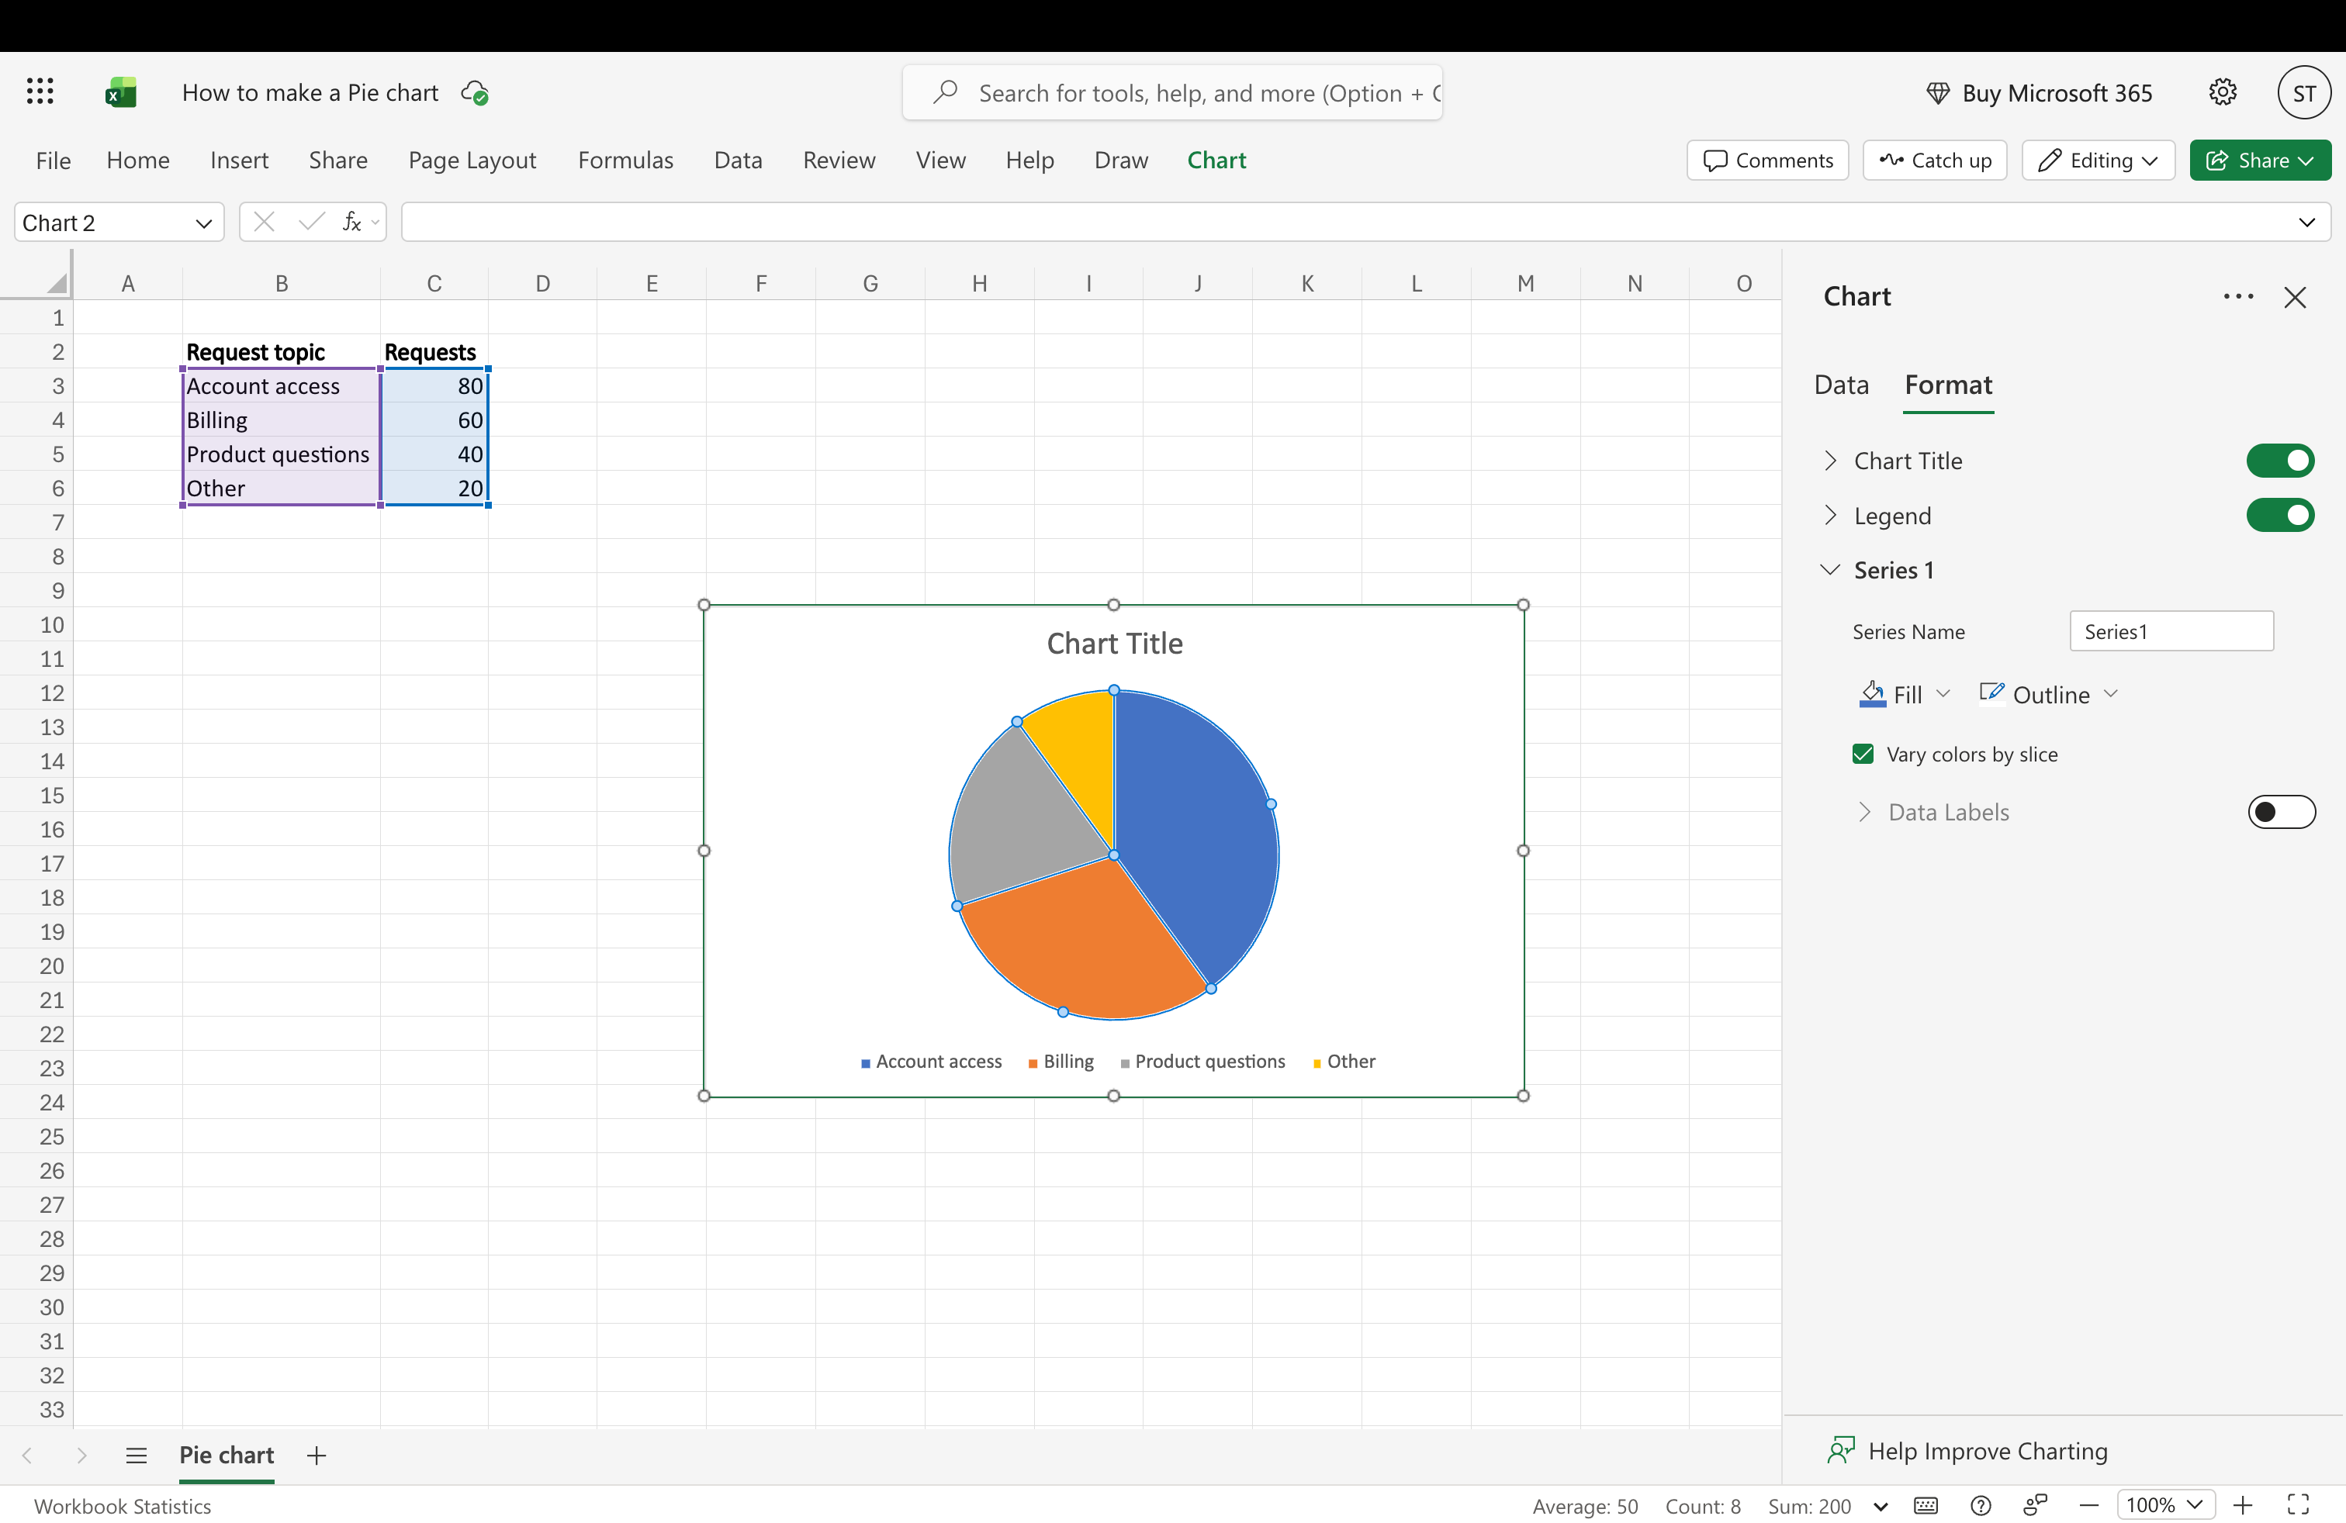Toggle the Legend switch off

coord(2280,515)
